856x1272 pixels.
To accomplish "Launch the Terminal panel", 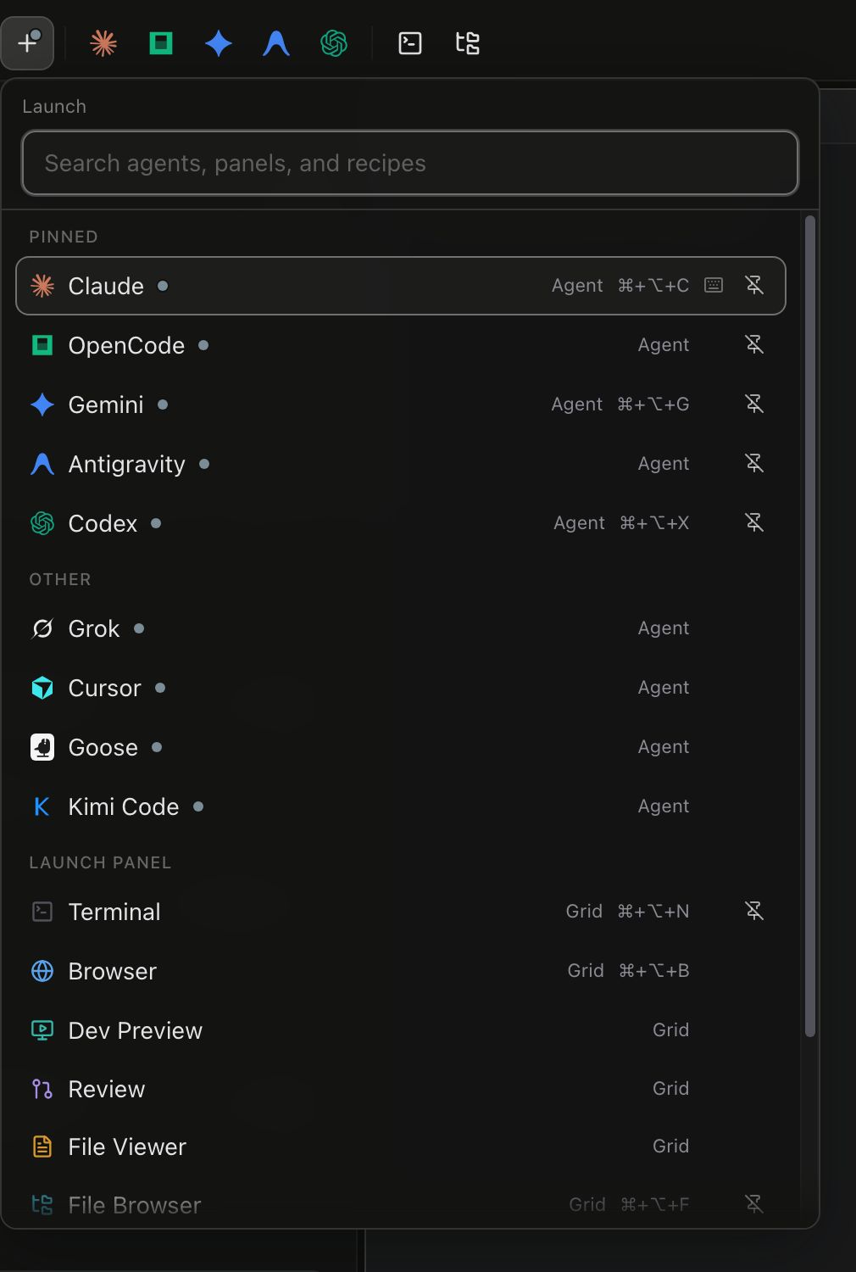I will [x=401, y=912].
